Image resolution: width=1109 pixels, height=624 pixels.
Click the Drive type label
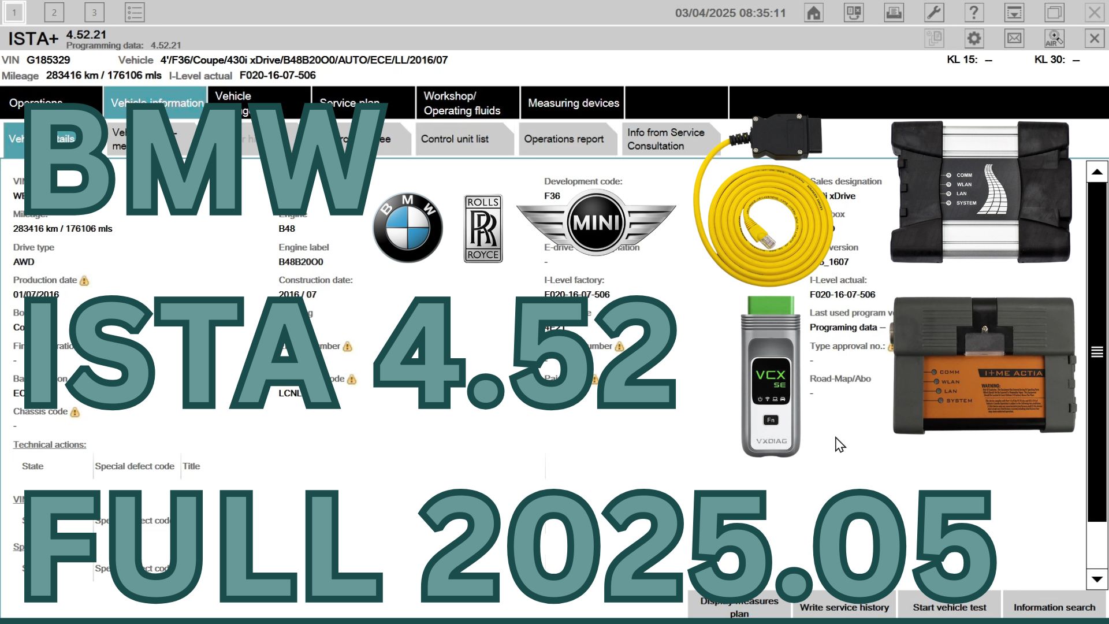[34, 247]
